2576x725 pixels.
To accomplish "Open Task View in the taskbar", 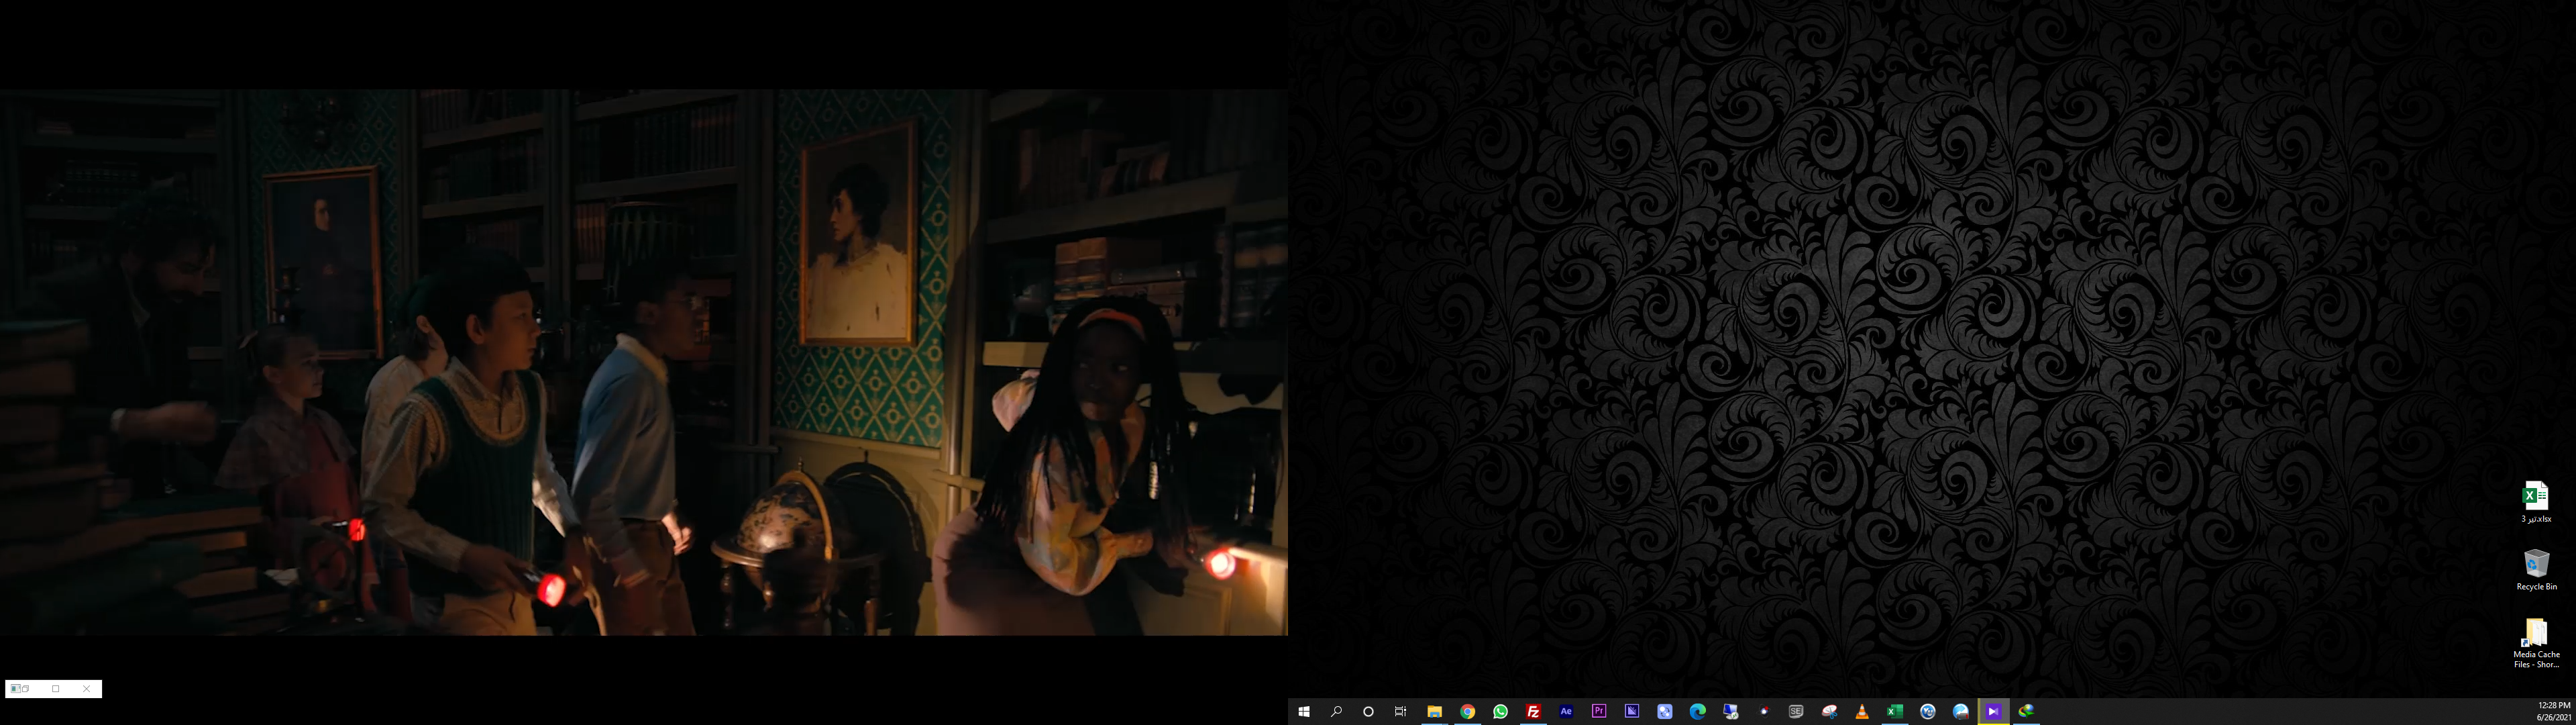I will 1401,711.
